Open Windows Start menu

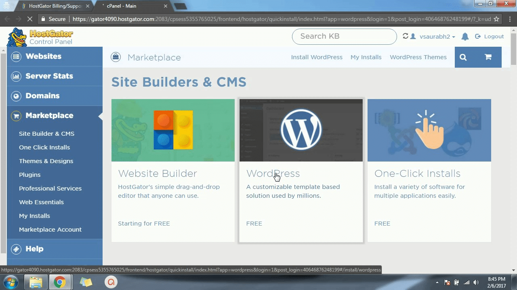pos(11,282)
